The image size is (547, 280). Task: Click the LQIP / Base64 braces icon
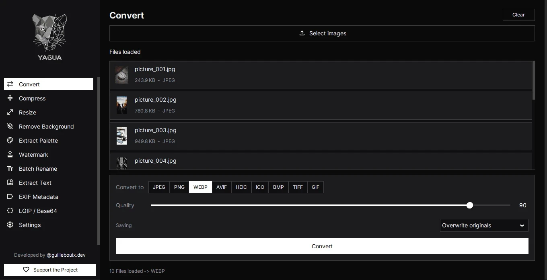pos(10,211)
